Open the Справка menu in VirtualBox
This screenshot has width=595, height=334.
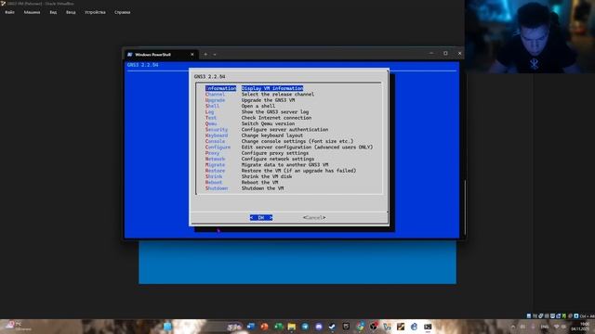click(122, 12)
